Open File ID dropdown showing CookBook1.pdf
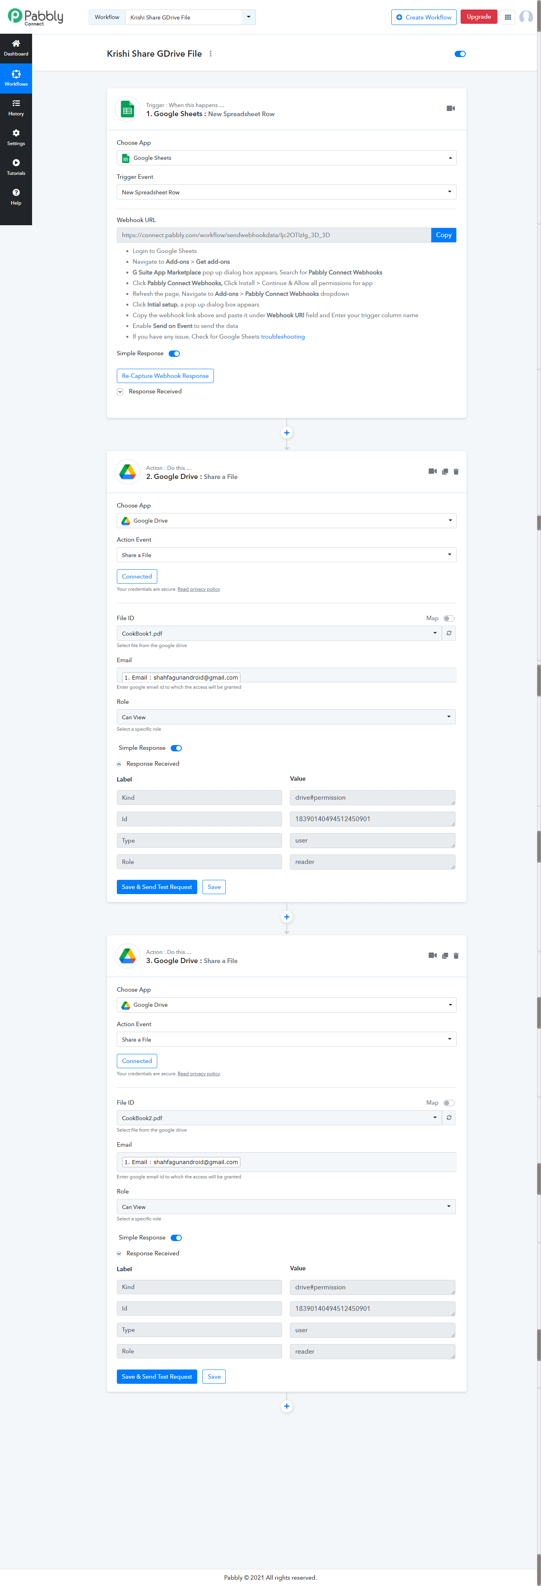541x1586 pixels. click(279, 633)
